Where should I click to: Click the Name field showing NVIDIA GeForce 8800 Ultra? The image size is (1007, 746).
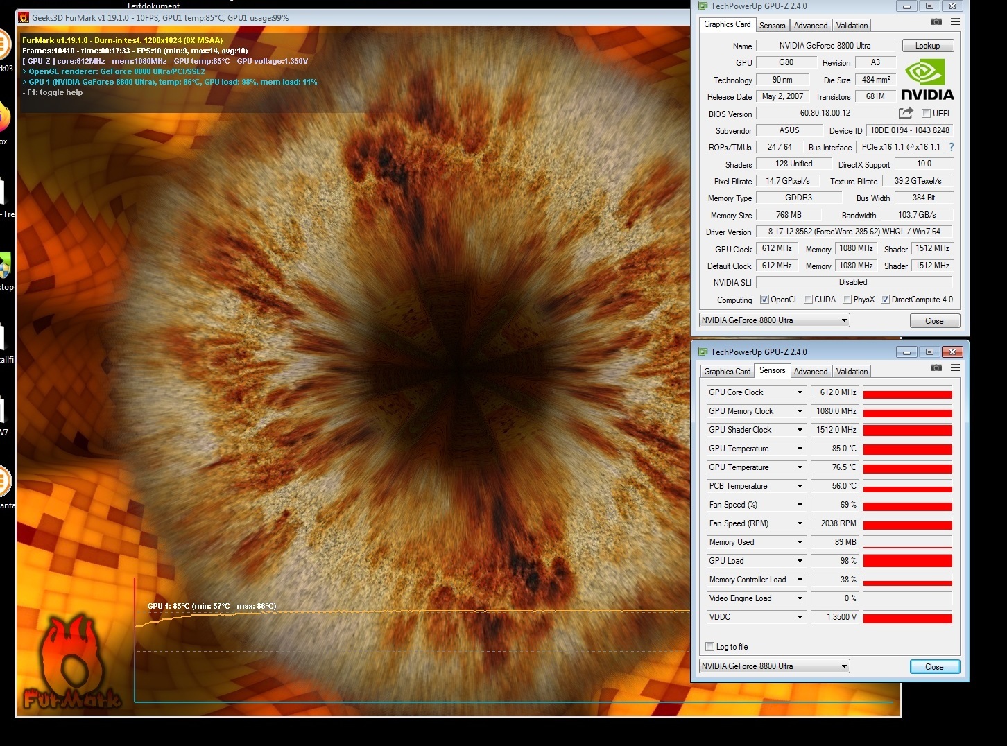point(825,46)
